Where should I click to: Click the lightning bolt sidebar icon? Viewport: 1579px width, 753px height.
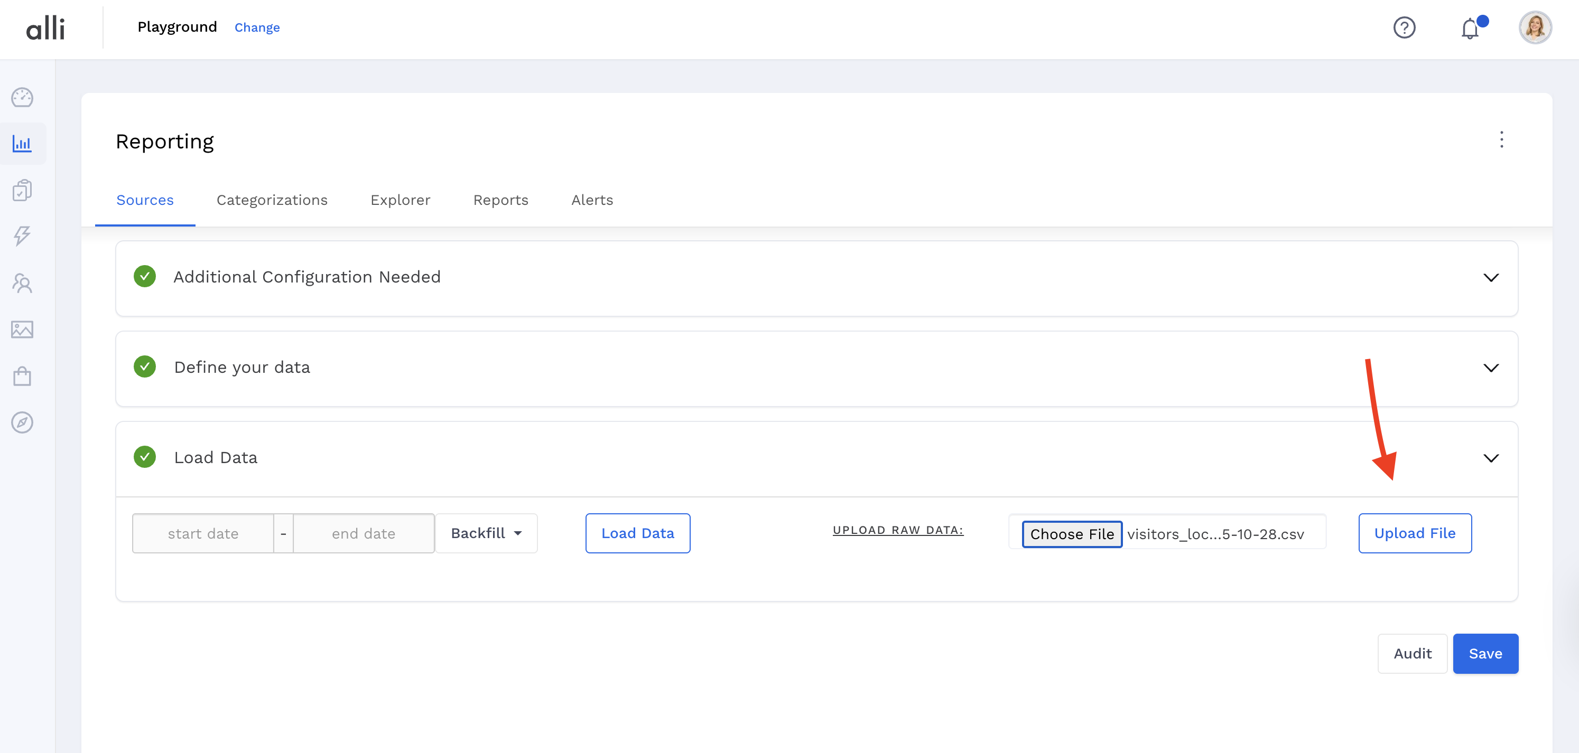[x=22, y=236]
